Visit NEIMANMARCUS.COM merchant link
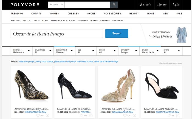192x119 pixels. click(x=123, y=112)
